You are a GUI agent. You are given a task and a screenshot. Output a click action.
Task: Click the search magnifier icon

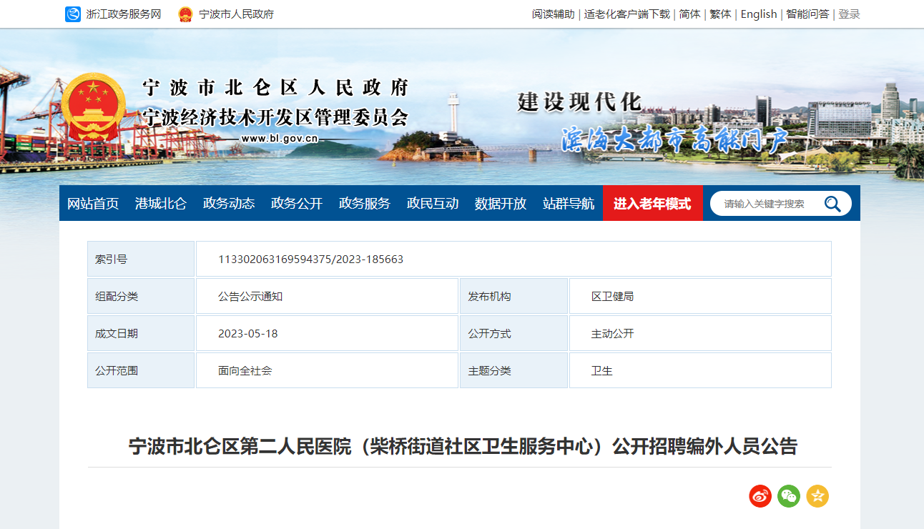pos(832,204)
